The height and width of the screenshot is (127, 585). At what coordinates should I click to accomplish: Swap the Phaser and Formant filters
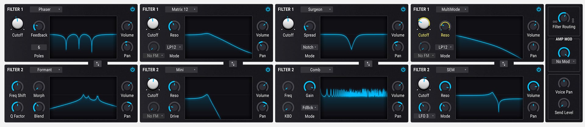coord(97,64)
